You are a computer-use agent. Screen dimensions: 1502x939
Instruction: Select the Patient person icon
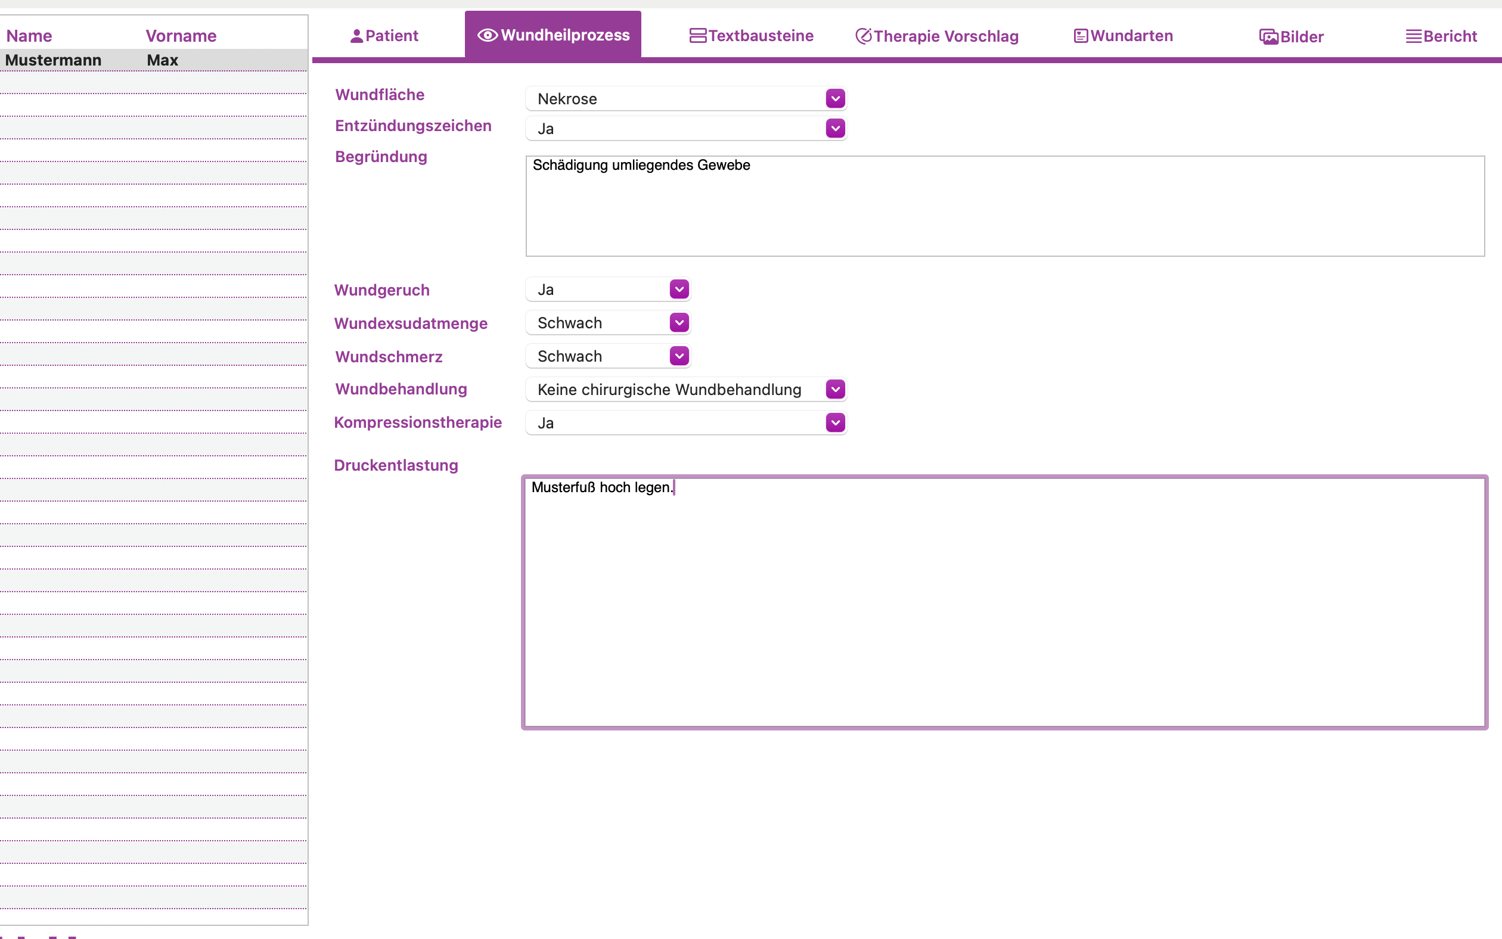click(x=355, y=35)
